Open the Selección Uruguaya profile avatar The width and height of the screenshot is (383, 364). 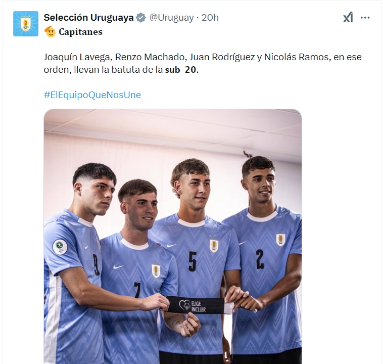[x=26, y=24]
